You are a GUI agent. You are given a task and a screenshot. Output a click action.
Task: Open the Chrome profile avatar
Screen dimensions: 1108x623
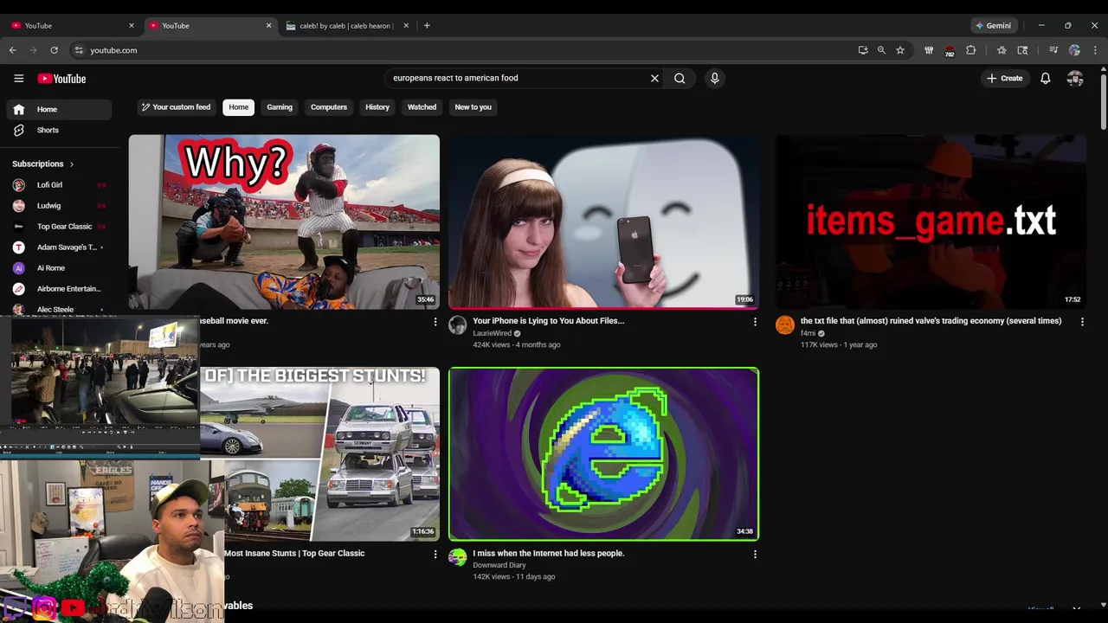1074,50
